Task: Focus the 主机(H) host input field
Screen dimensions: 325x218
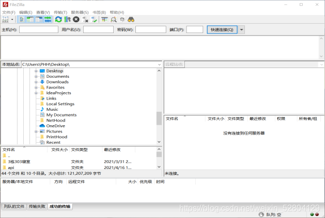Action: (39, 29)
